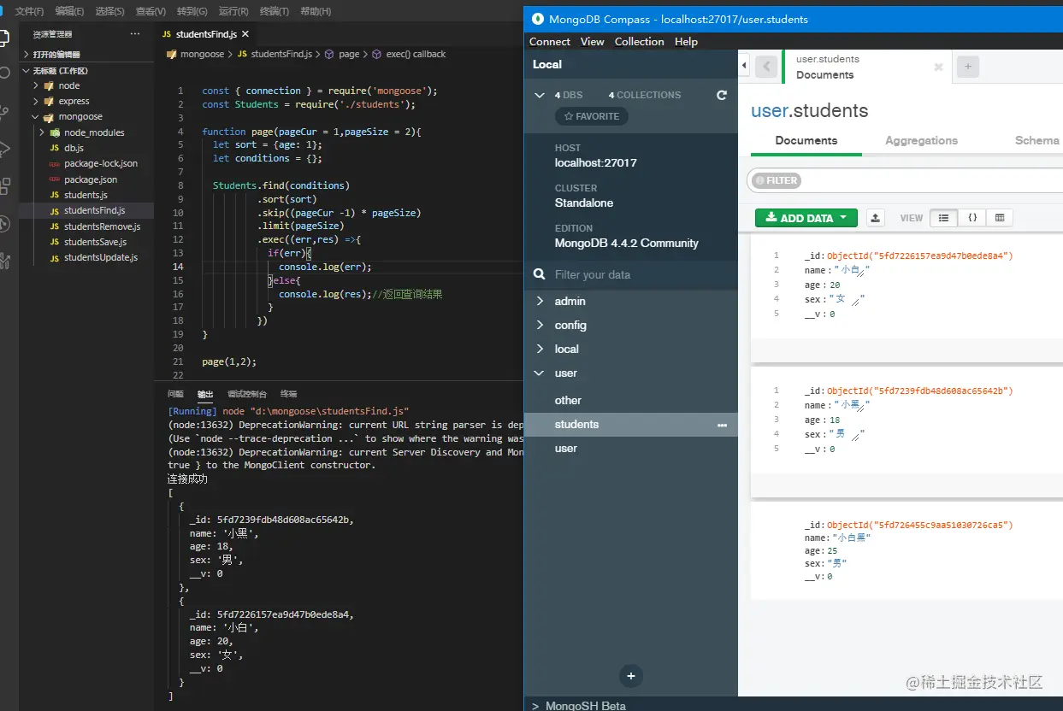Click the node_modules folder icon
1063x711 pixels.
(x=56, y=132)
